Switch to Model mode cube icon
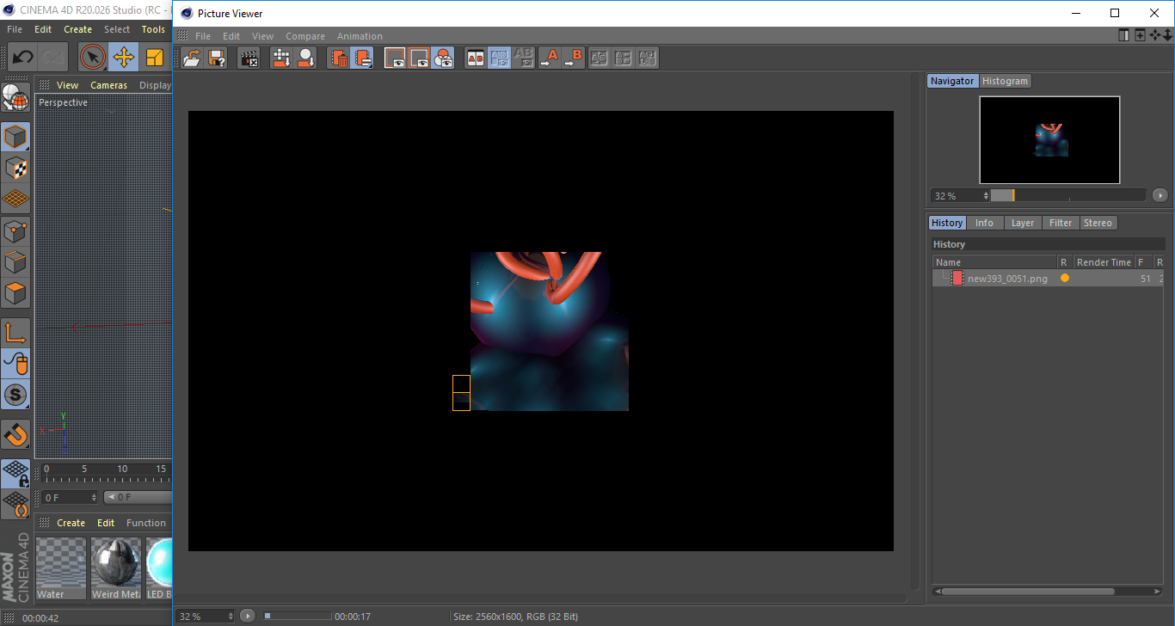This screenshot has width=1175, height=626. (x=15, y=136)
